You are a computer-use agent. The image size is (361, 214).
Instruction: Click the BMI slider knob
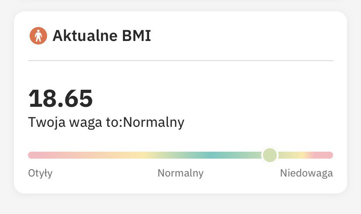point(270,155)
